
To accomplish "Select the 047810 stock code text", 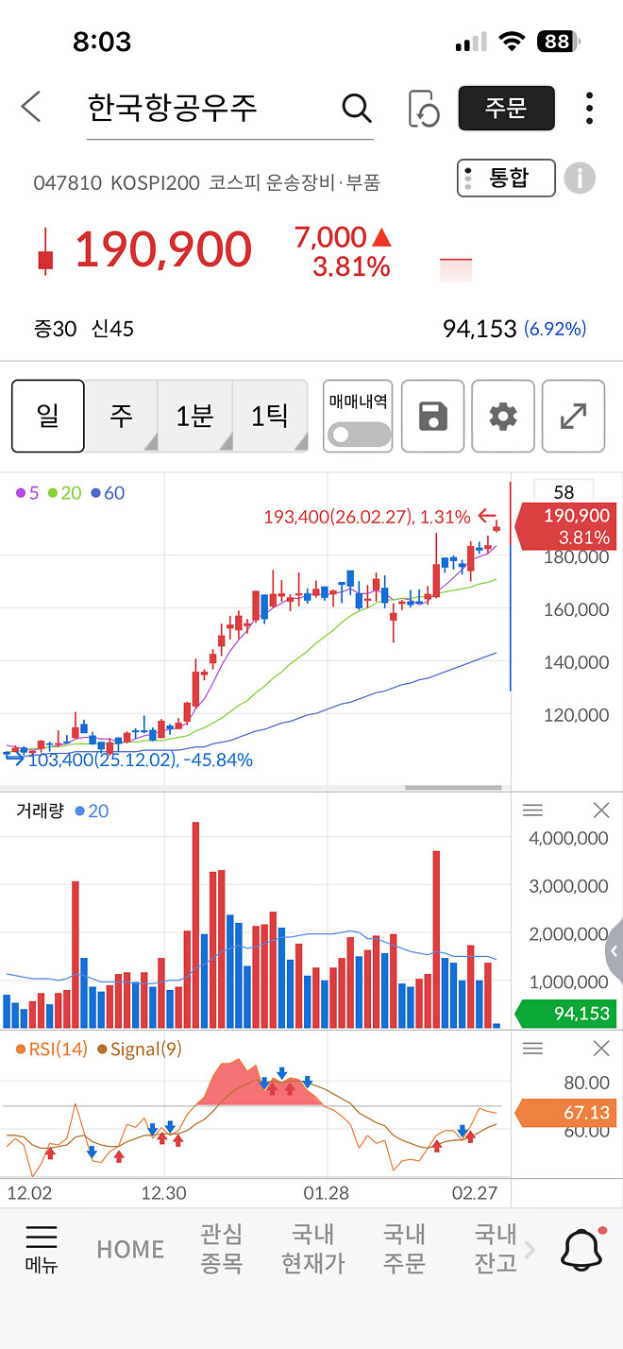I will point(67,182).
